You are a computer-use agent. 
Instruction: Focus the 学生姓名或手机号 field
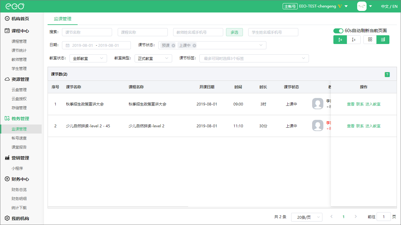coord(273,32)
